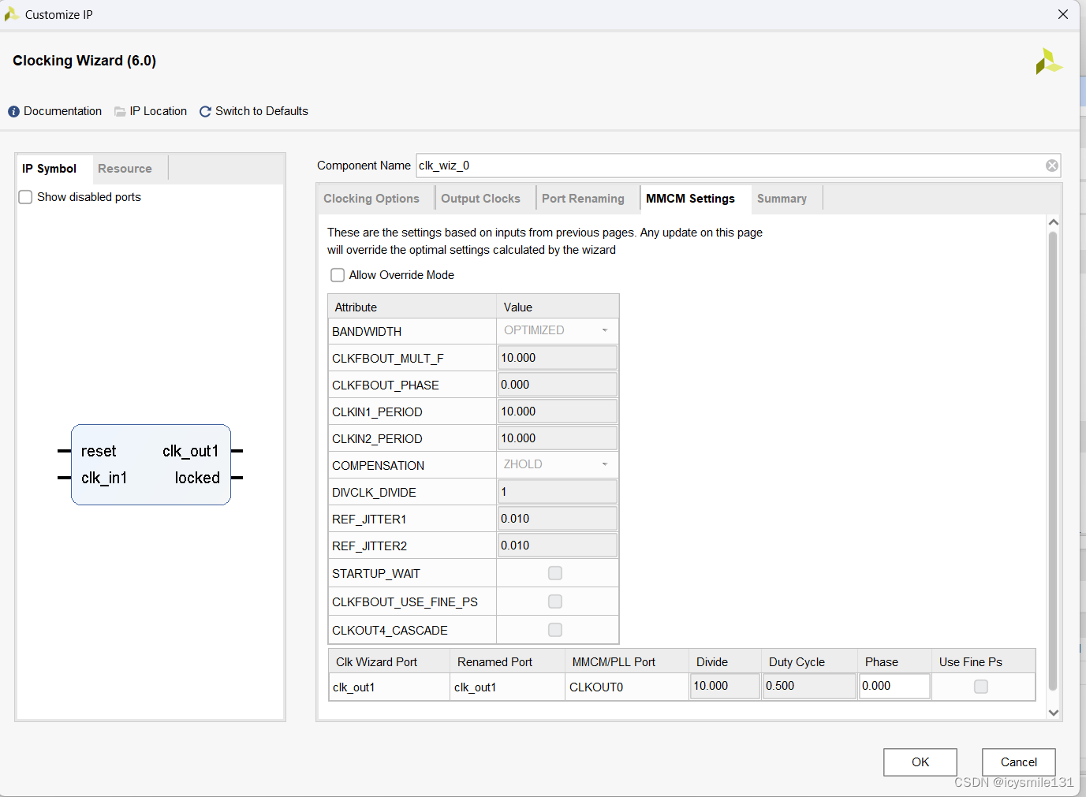Open the Summary tab
Image resolution: width=1086 pixels, height=797 pixels.
pyautogui.click(x=782, y=199)
